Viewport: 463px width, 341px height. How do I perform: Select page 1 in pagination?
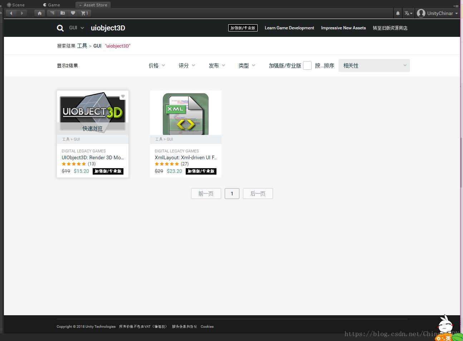point(232,194)
